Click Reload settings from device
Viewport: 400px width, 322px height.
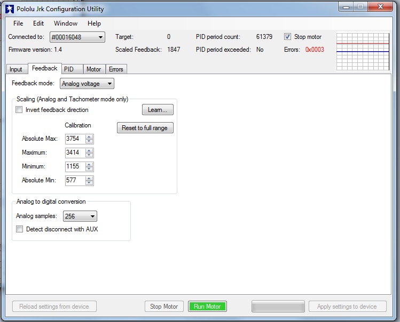54,307
